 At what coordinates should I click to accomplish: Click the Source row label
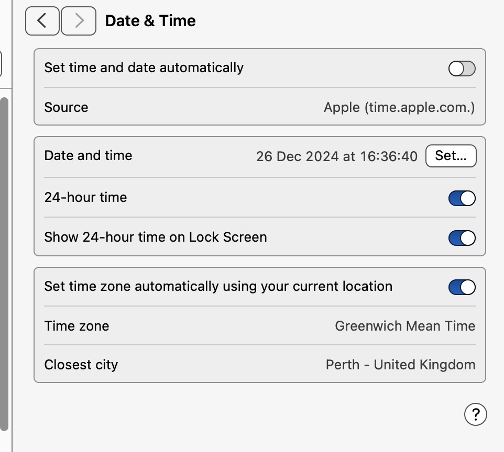(x=66, y=108)
